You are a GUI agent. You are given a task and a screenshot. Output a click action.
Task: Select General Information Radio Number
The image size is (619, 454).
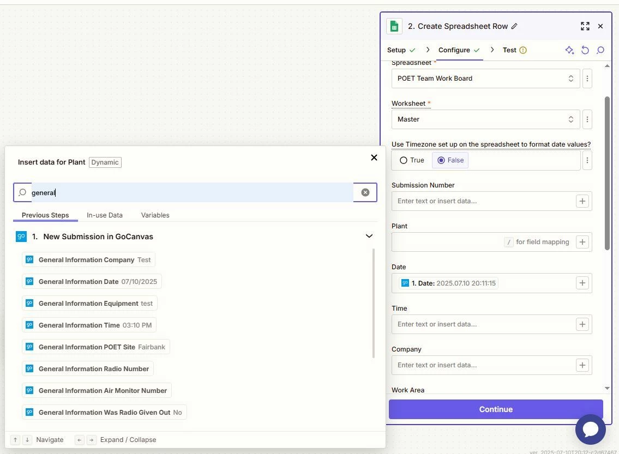(88, 369)
